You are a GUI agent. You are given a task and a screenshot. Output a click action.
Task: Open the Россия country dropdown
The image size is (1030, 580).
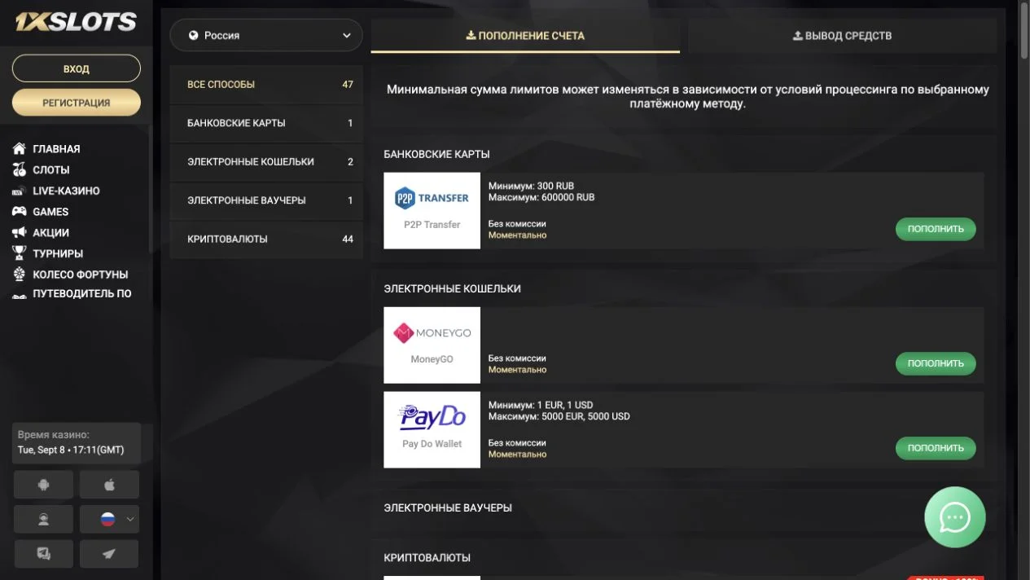(x=266, y=36)
